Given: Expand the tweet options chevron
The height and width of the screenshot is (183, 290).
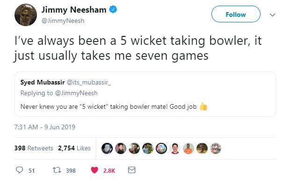Looking at the screenshot, I should tap(273, 15).
